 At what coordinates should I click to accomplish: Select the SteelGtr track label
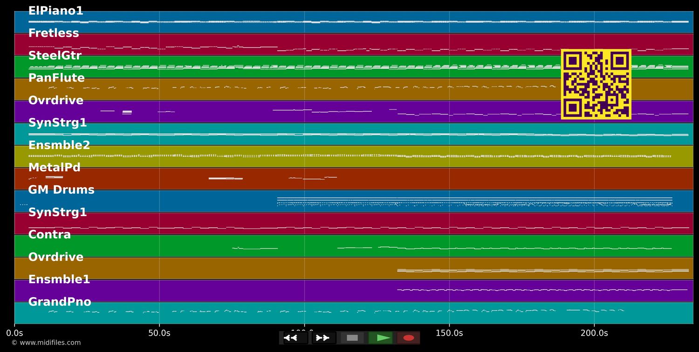click(x=55, y=56)
